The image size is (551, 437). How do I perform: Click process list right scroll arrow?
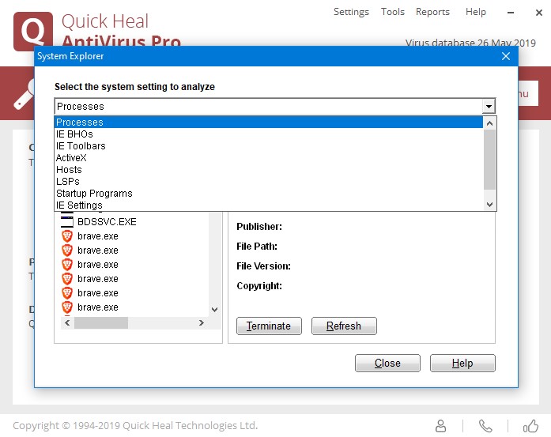click(202, 323)
